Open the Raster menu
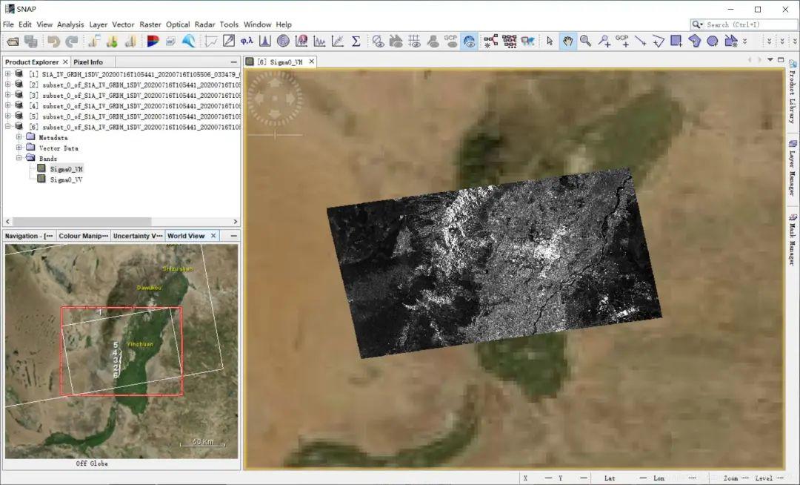The image size is (800, 485). tap(150, 24)
